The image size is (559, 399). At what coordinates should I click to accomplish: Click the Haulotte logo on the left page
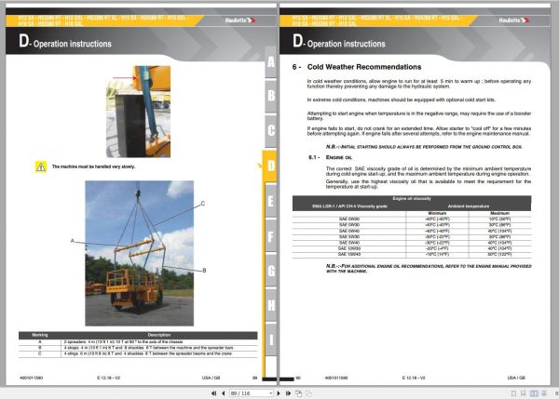[240, 20]
